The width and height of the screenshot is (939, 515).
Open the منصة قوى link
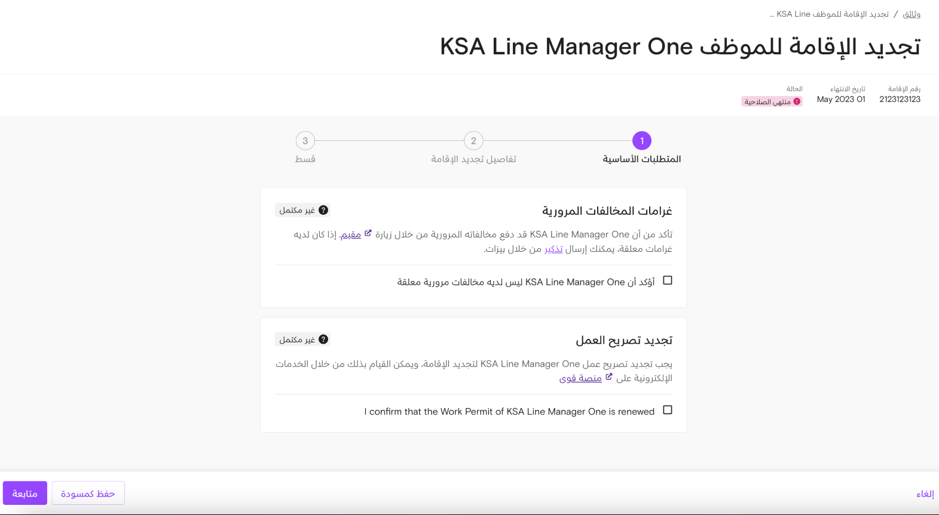[x=580, y=378]
